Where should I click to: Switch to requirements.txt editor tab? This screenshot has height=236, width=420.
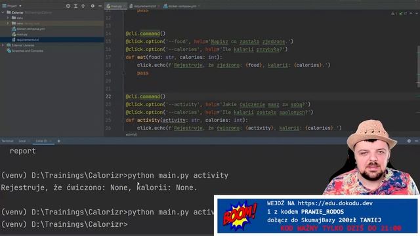coord(144,6)
